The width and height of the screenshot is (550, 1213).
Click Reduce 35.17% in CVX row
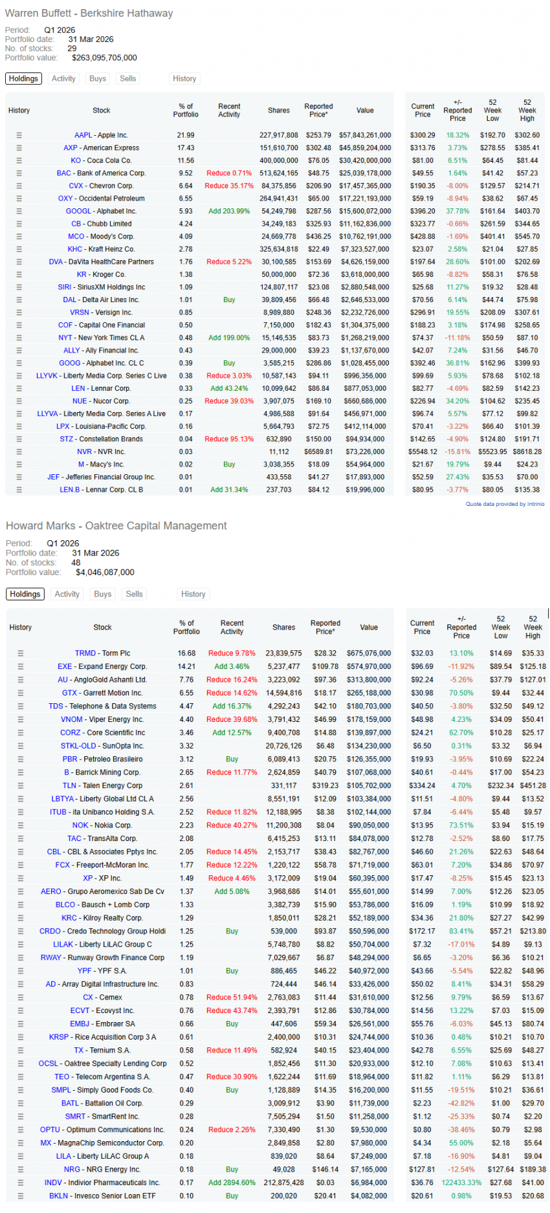[x=229, y=186]
